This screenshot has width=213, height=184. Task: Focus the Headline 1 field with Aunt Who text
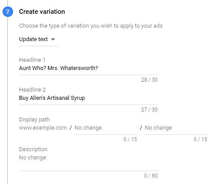[x=88, y=68]
